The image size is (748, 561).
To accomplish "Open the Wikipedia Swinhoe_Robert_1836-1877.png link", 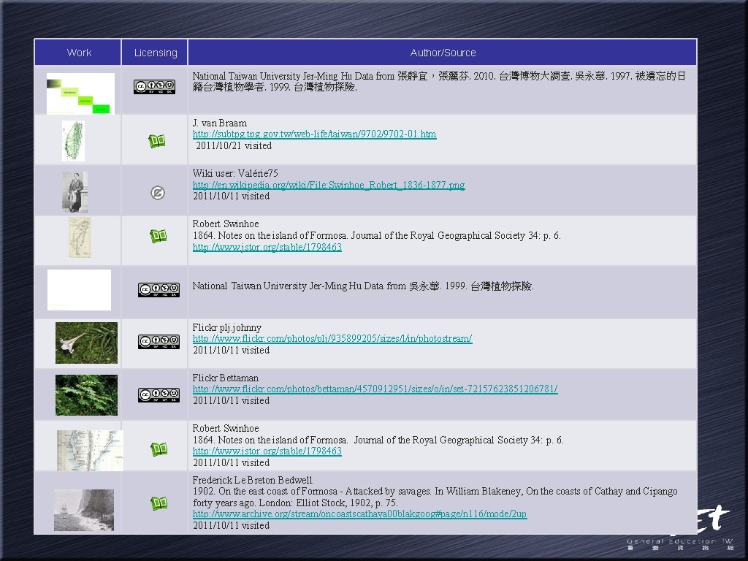I will (329, 185).
